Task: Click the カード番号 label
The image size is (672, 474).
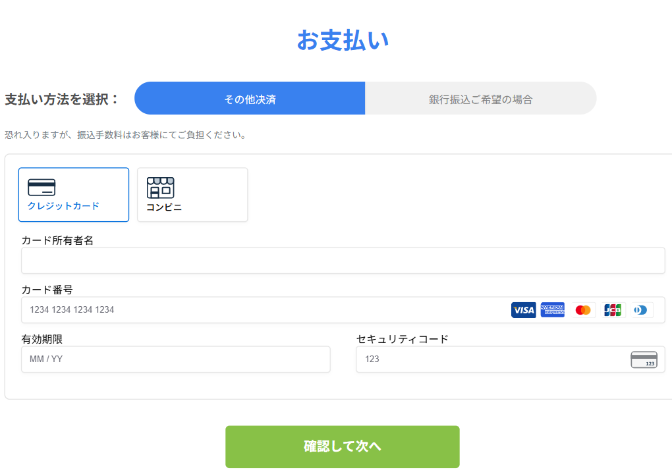Action: 47,290
